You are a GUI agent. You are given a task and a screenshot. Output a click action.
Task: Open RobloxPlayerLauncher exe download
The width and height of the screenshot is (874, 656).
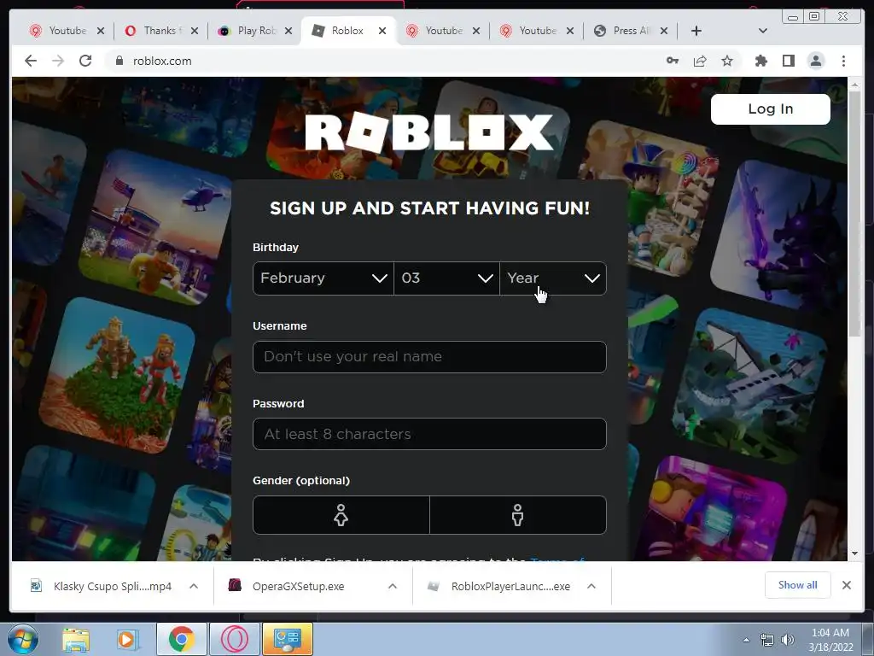tap(498, 586)
